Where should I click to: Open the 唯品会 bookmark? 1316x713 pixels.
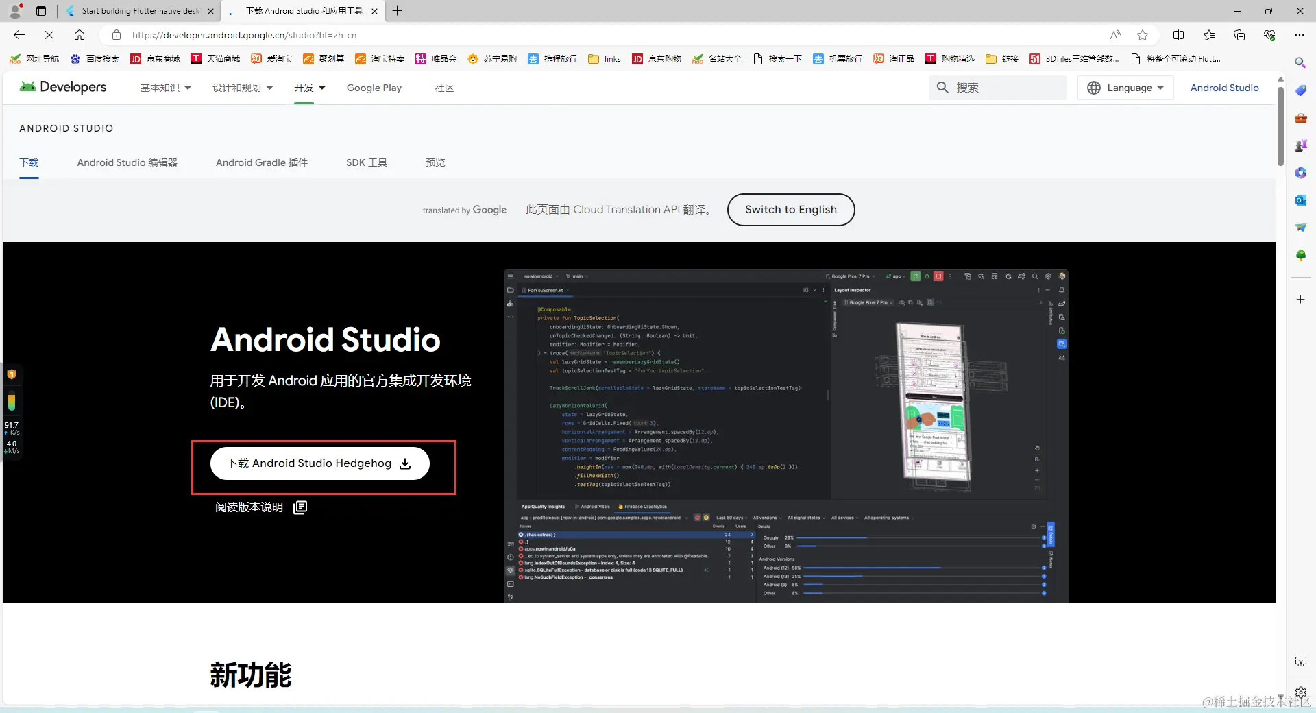[436, 59]
